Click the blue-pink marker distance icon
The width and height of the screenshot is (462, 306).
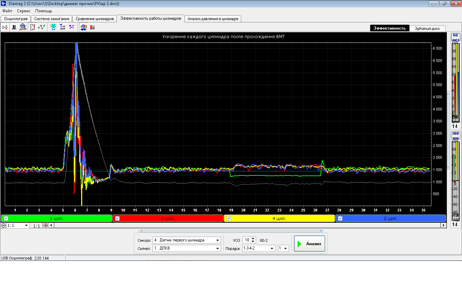click(x=72, y=27)
